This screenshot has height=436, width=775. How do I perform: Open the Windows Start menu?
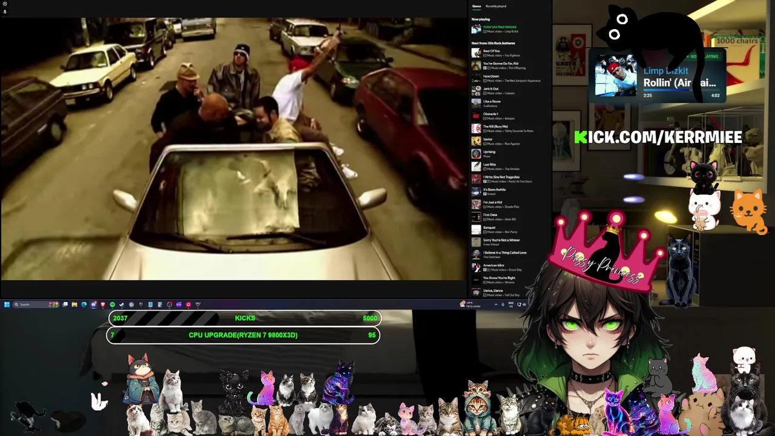pyautogui.click(x=7, y=305)
